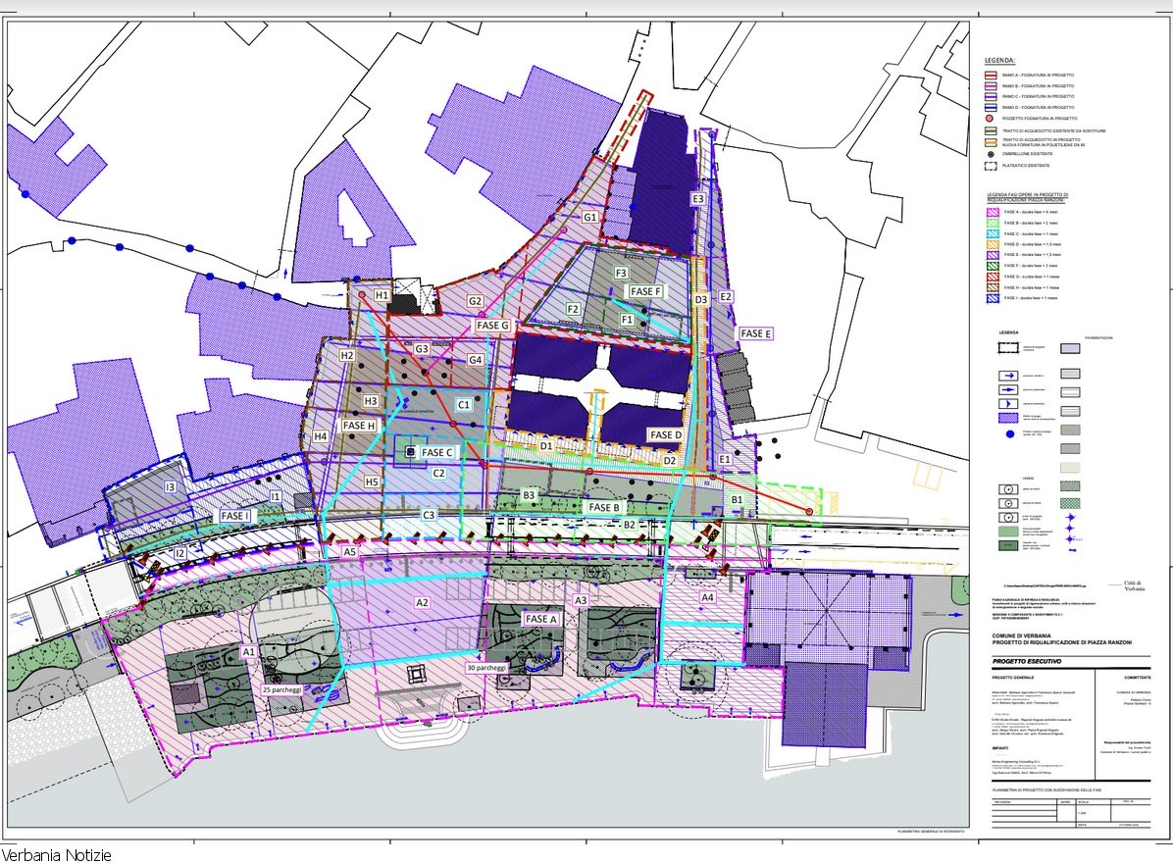Click the FASE E label on the map
The image size is (1173, 863).
coord(755,333)
